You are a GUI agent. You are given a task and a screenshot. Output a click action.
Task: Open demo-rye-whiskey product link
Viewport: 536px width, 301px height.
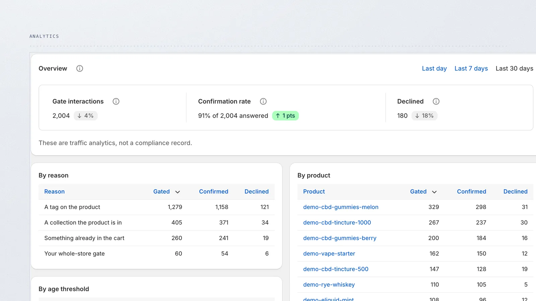pos(329,285)
